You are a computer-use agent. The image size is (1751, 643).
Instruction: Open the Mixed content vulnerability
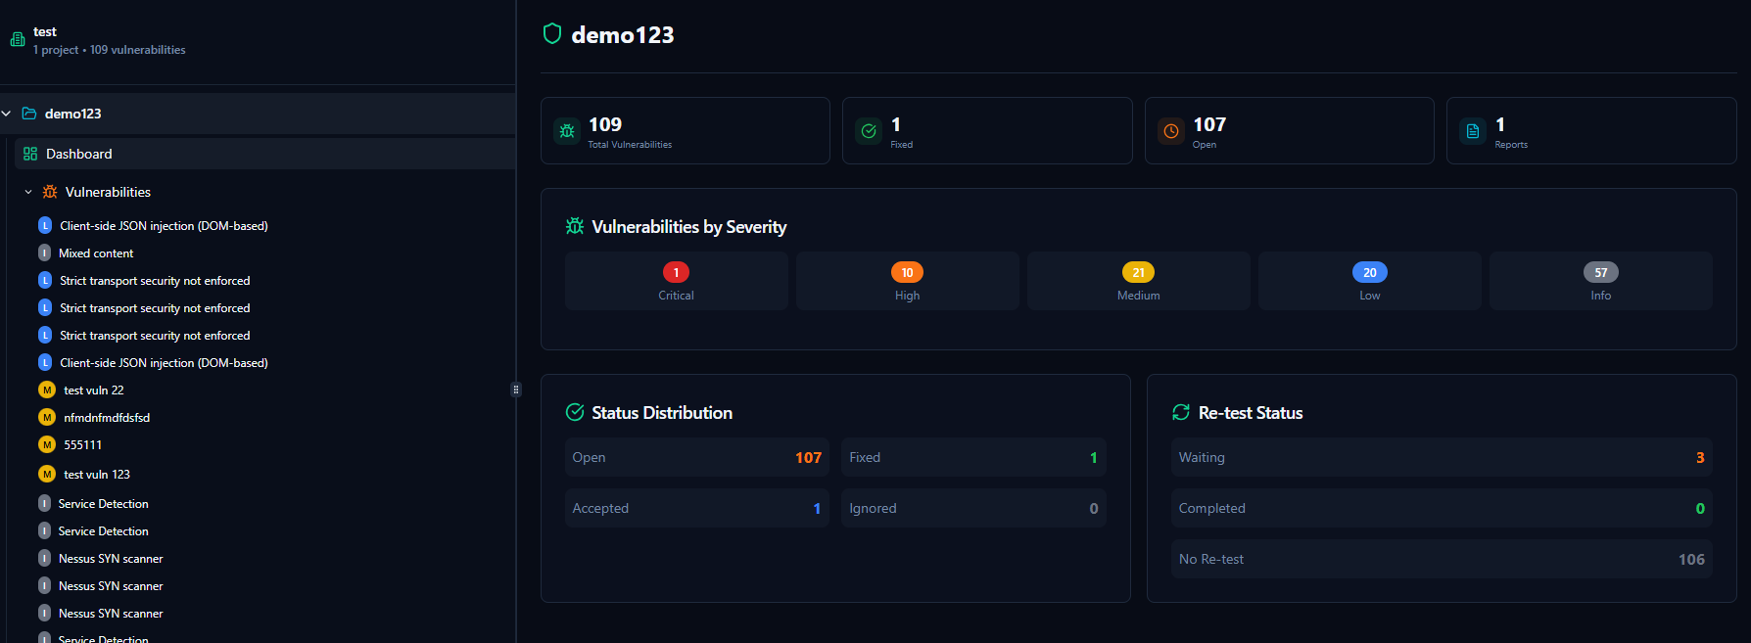96,253
